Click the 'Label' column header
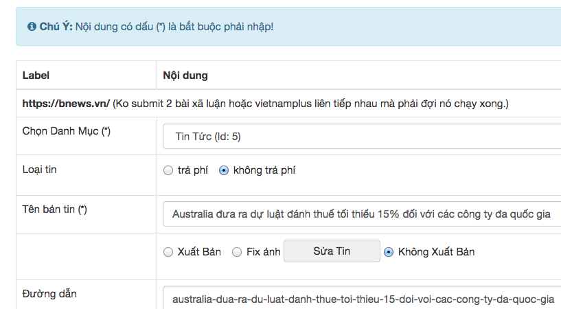561x309 pixels. tap(36, 75)
